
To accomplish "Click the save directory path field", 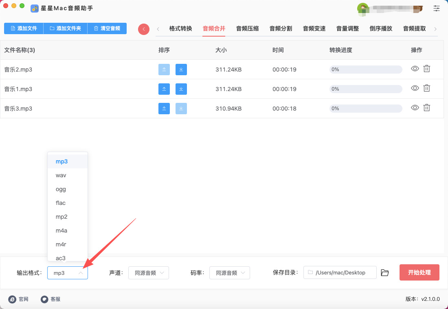I will click(340, 273).
